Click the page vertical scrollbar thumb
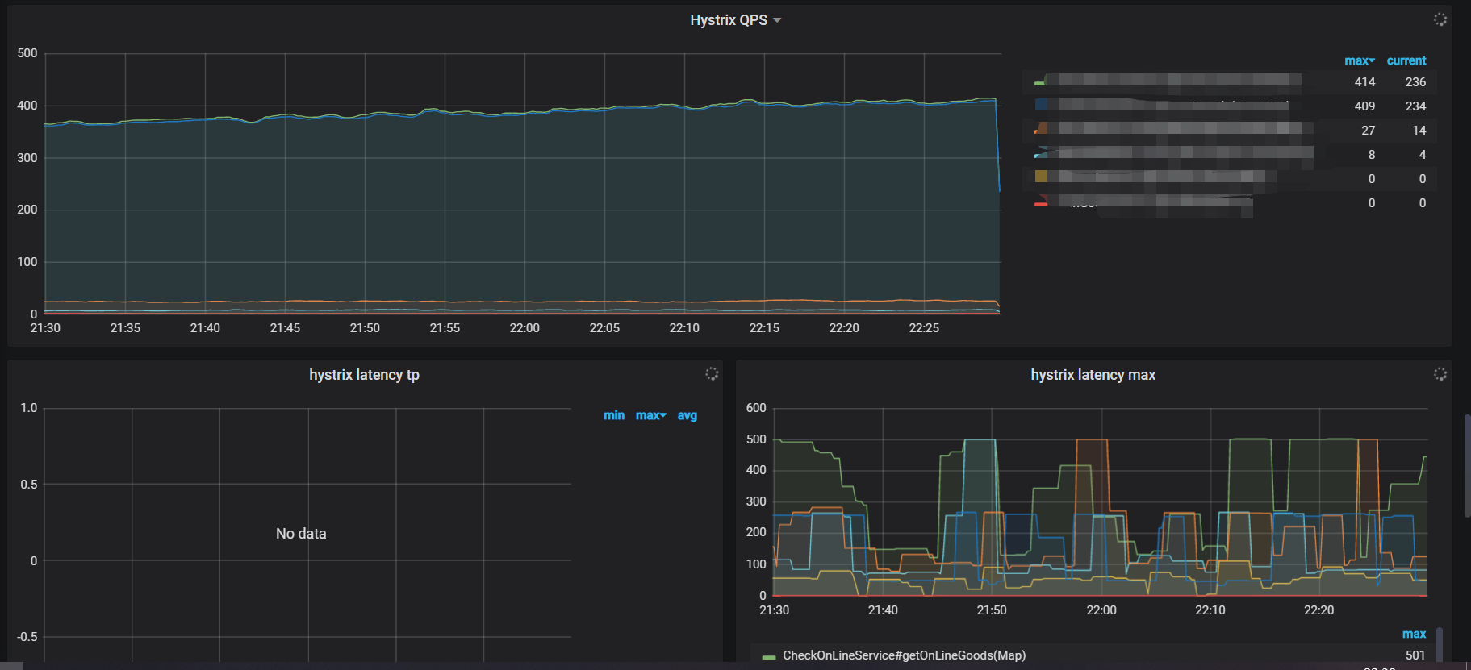The height and width of the screenshot is (670, 1471). coord(1467,466)
